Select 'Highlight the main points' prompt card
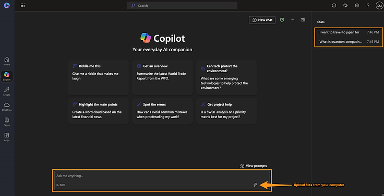Image resolution: width=384 pixels, height=196 pixels. click(x=98, y=111)
